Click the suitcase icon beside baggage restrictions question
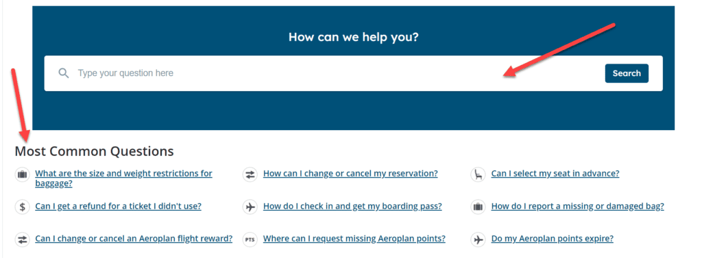Screen dimensions: 702x258 click(22, 175)
